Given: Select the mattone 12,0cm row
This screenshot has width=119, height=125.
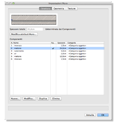Looking at the screenshot, I should 57,56.
